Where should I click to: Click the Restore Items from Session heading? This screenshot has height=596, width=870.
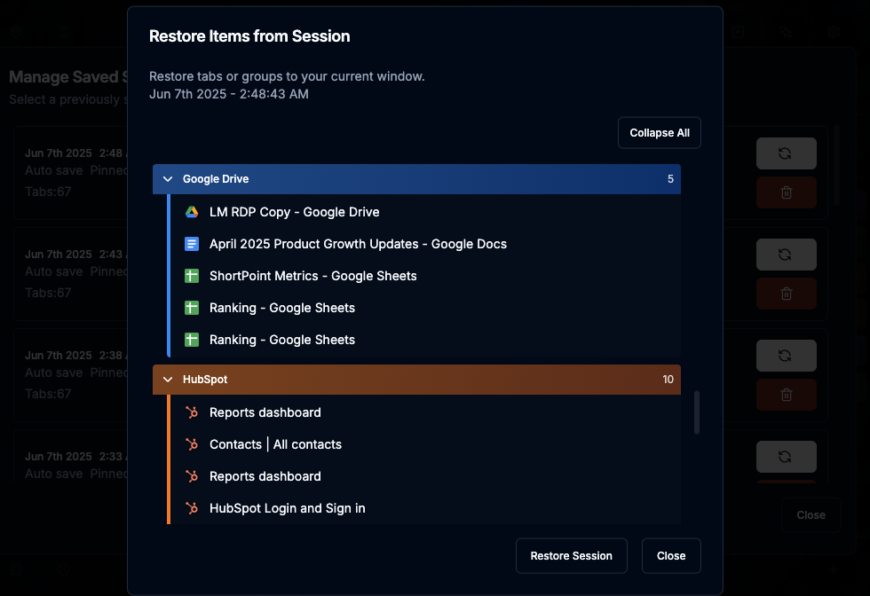[x=249, y=36]
